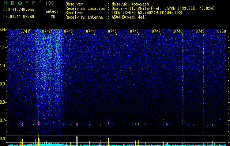Click the 1.0 frequency axis label

click(x=3, y=66)
